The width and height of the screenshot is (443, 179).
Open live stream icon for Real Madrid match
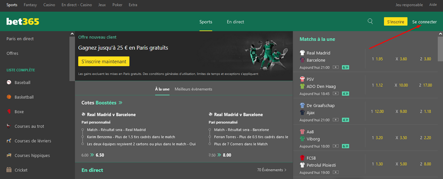click(x=336, y=67)
